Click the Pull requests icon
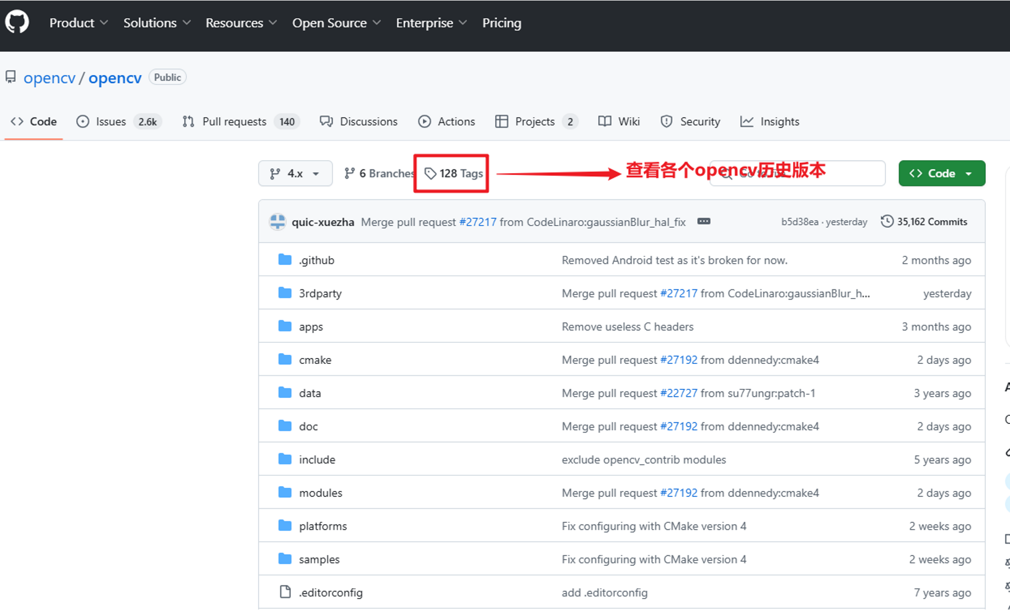Screen dimensions: 1010x610 [188, 122]
